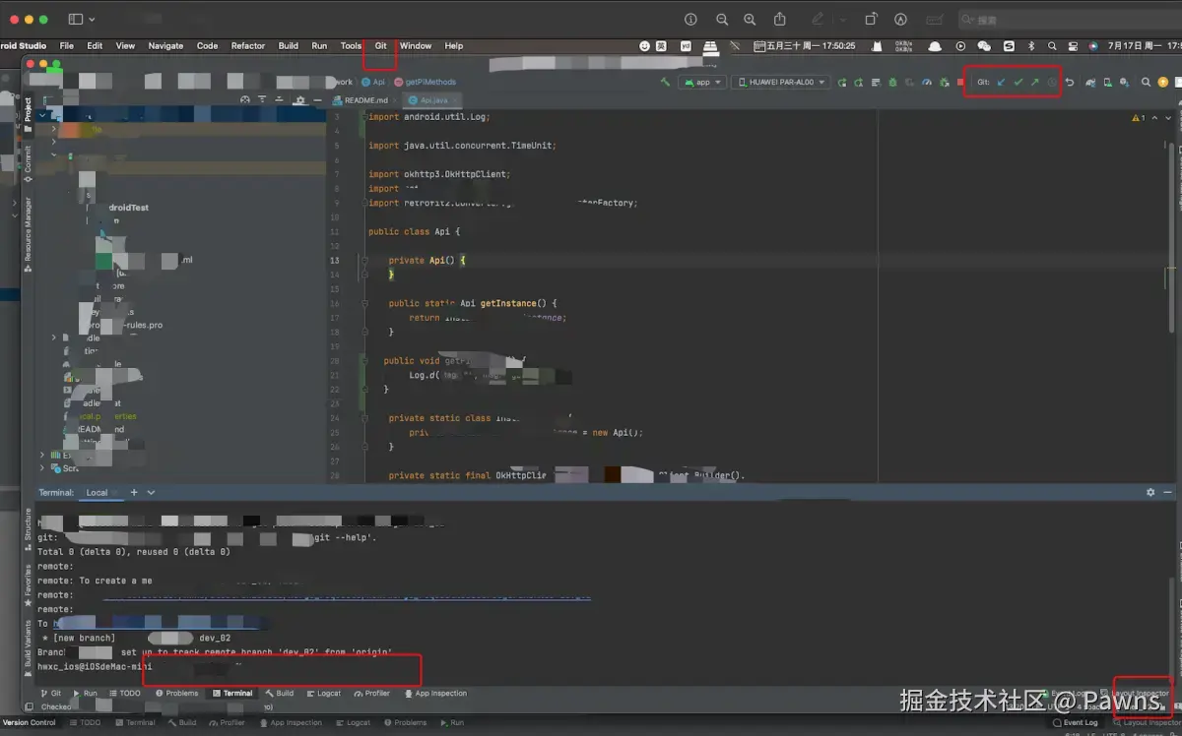Open Preview sidebar view options chevron
This screenshot has width=1182, height=736.
click(93, 20)
